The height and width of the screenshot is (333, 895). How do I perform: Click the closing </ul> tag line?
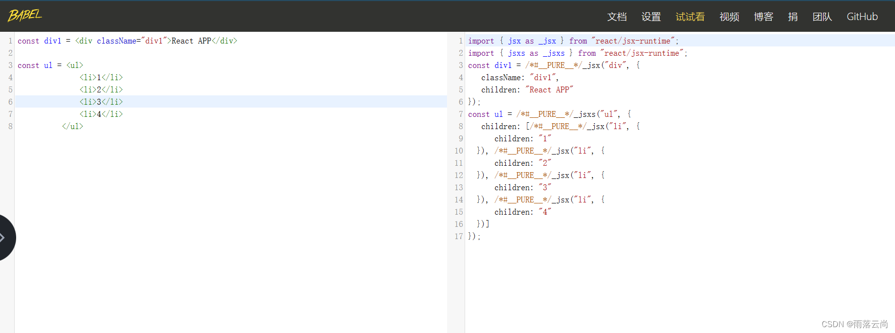(x=72, y=126)
